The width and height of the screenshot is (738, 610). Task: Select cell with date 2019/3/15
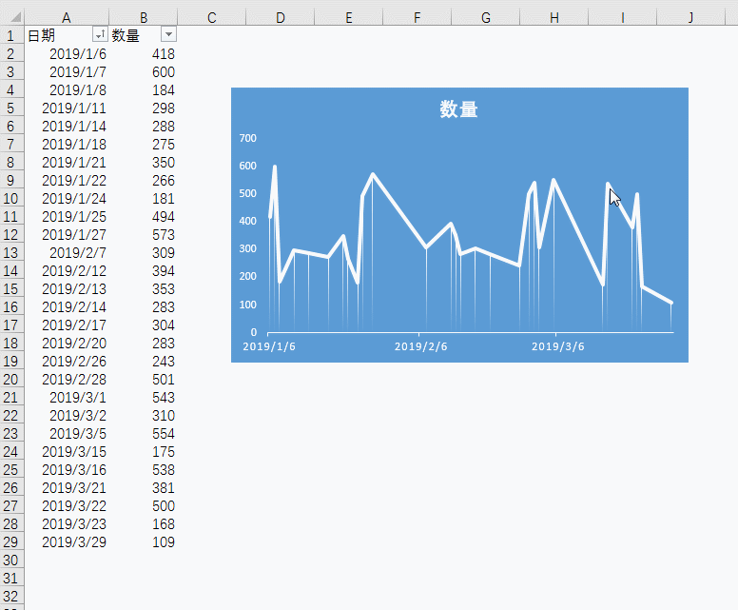click(x=67, y=451)
